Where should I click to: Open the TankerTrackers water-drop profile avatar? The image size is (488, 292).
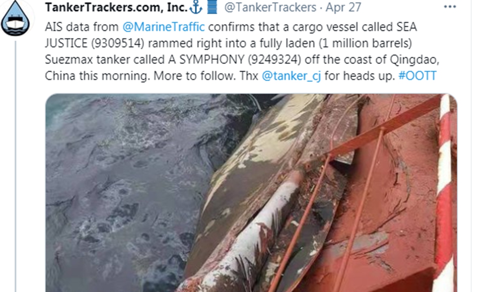[x=15, y=17]
